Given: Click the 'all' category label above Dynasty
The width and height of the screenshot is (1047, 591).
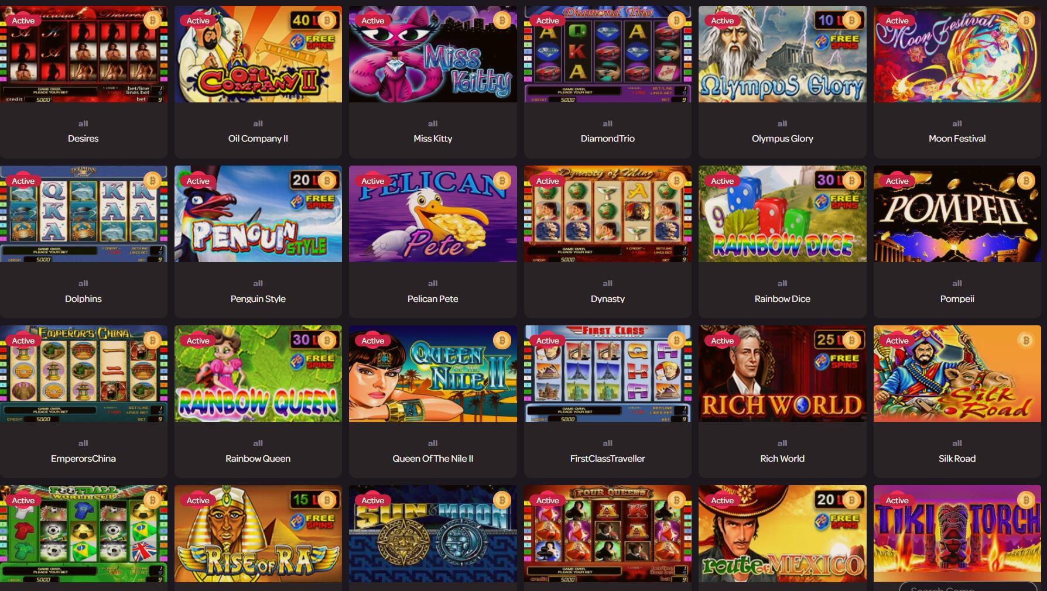Looking at the screenshot, I should click(x=608, y=283).
